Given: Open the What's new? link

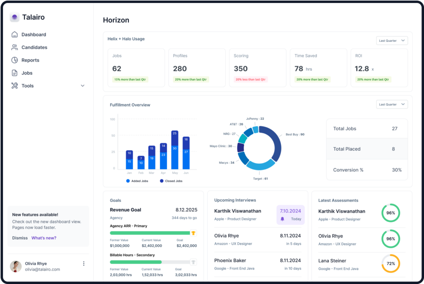Looking at the screenshot, I should click(44, 238).
